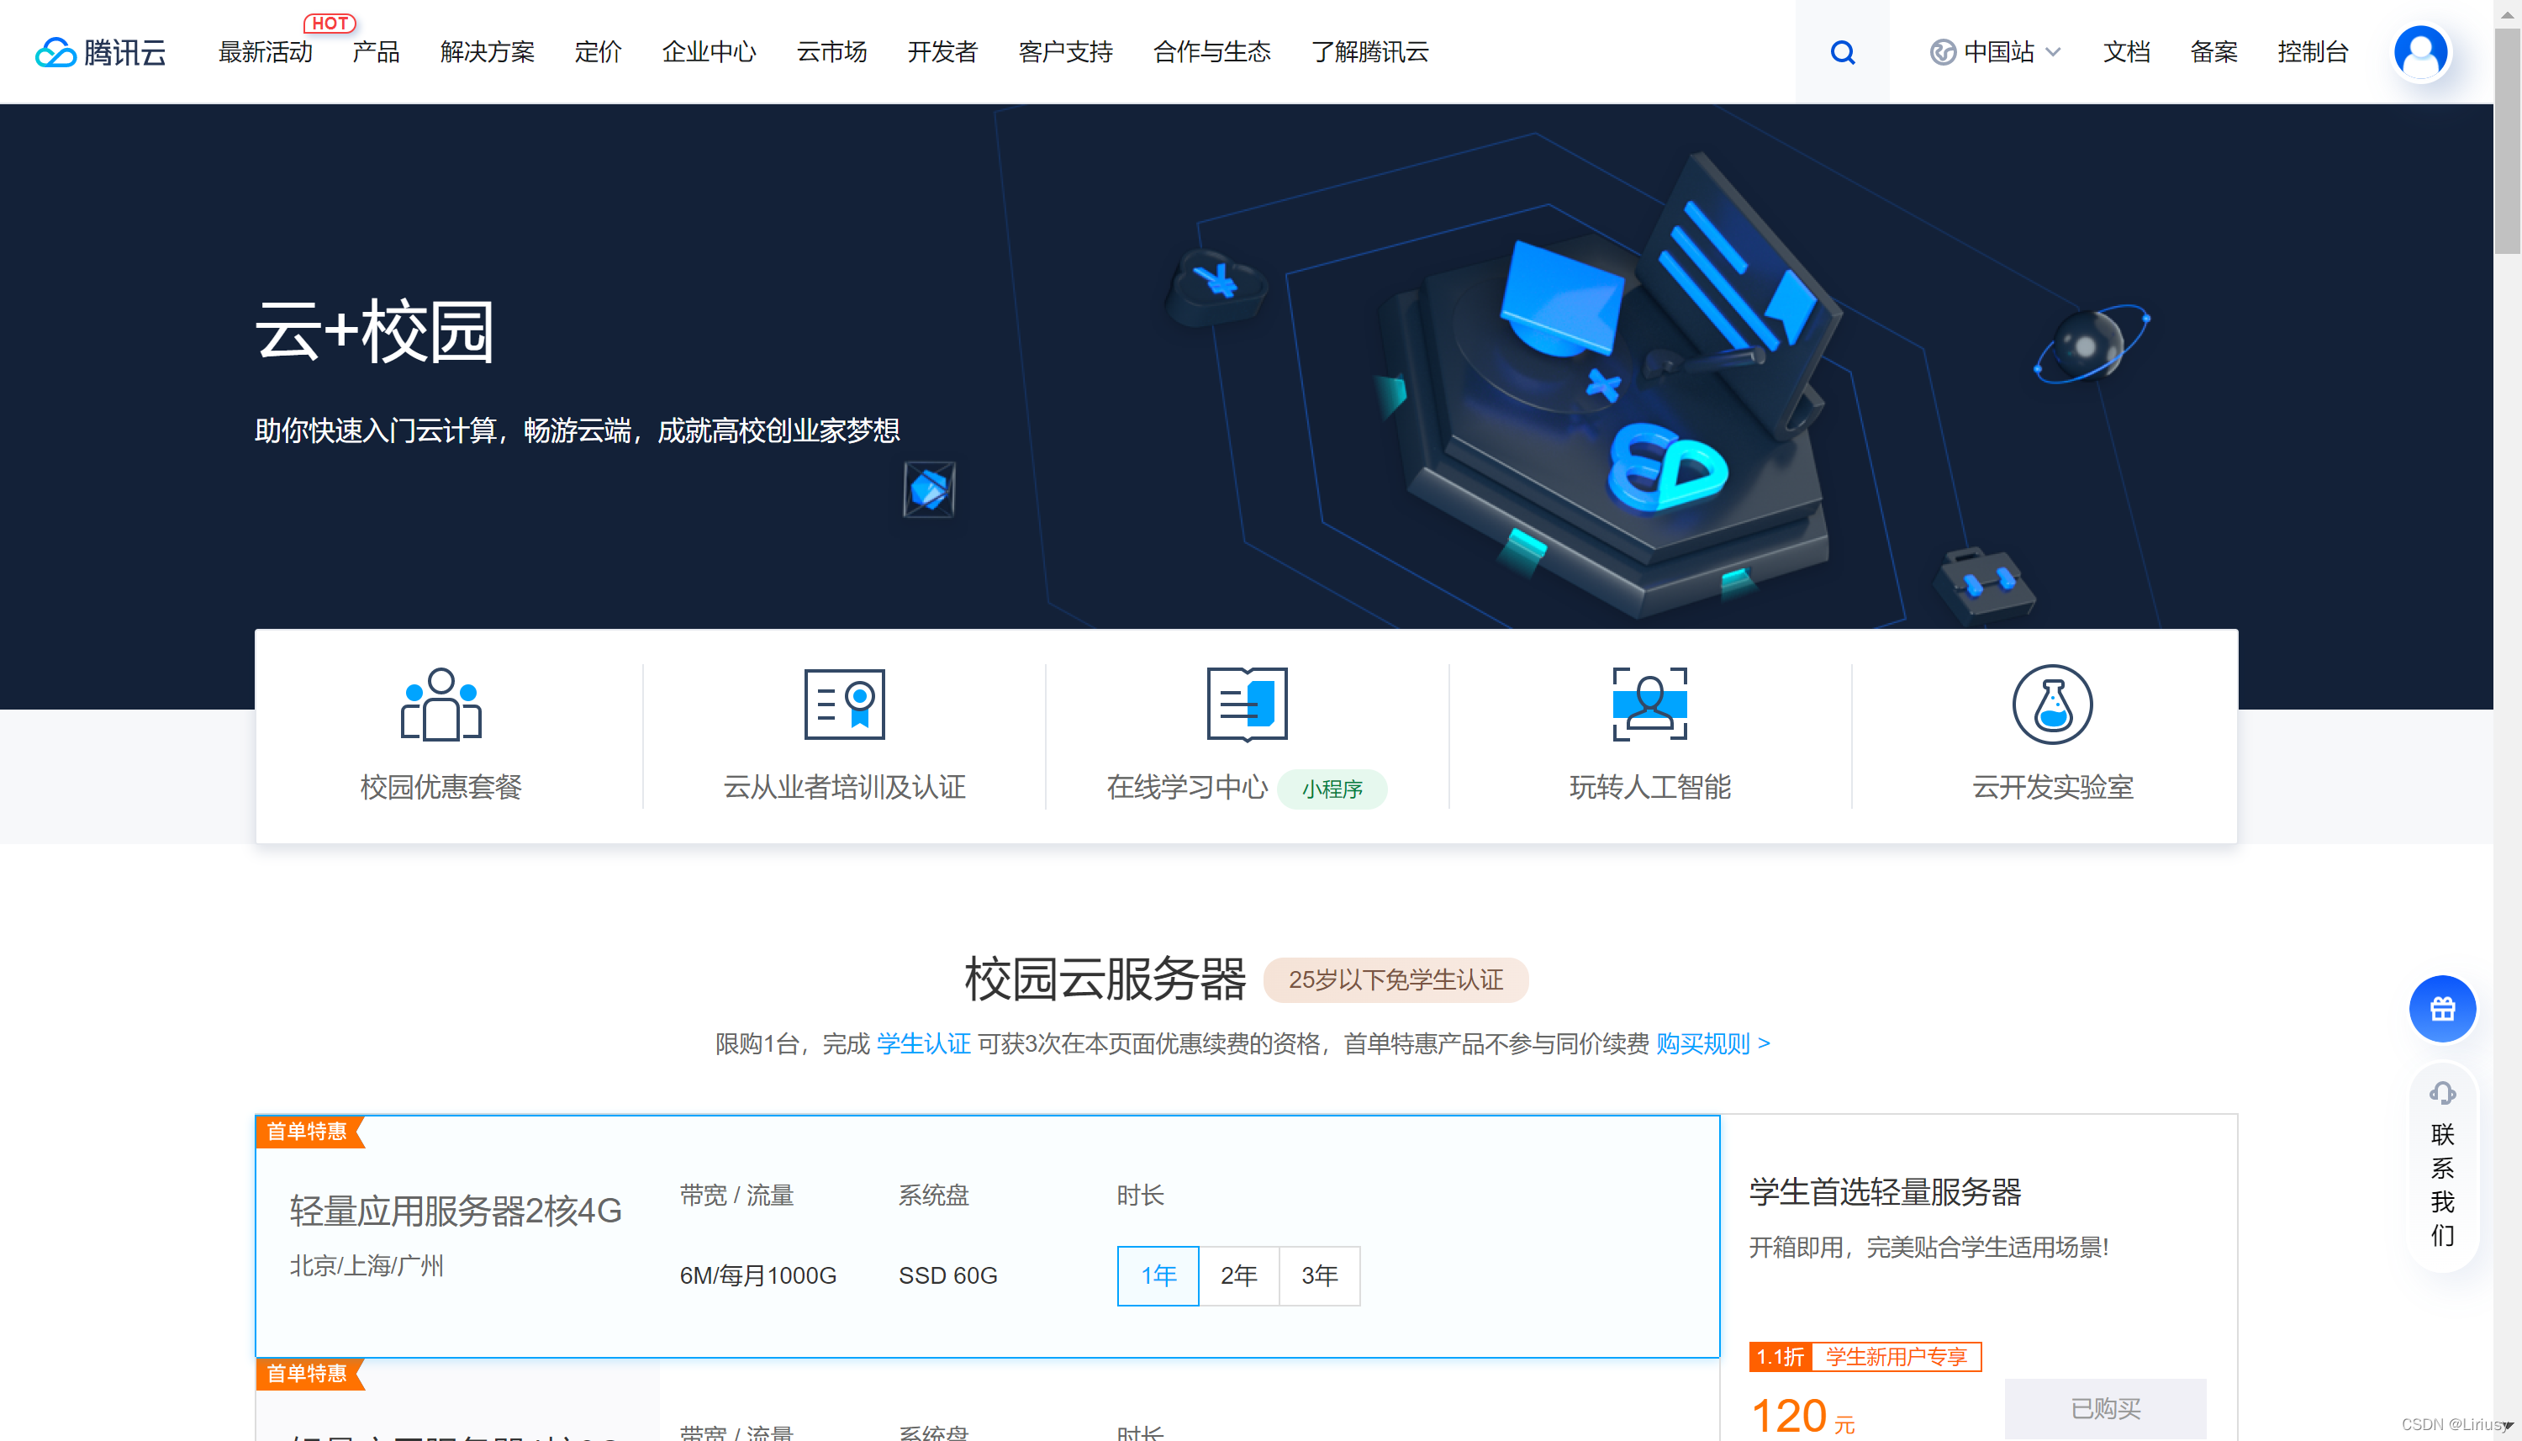The image size is (2522, 1441).
Task: Open the 客户支持 menu
Action: pyautogui.click(x=1066, y=51)
